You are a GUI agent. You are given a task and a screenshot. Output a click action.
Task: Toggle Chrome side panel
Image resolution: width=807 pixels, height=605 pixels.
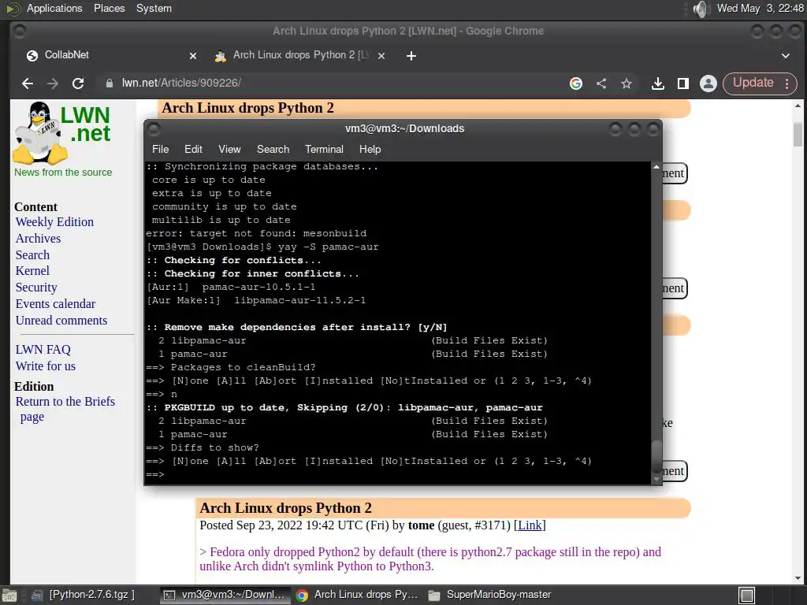[683, 84]
